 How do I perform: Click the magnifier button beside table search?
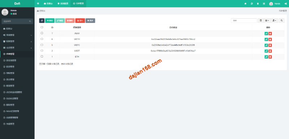point(281,21)
